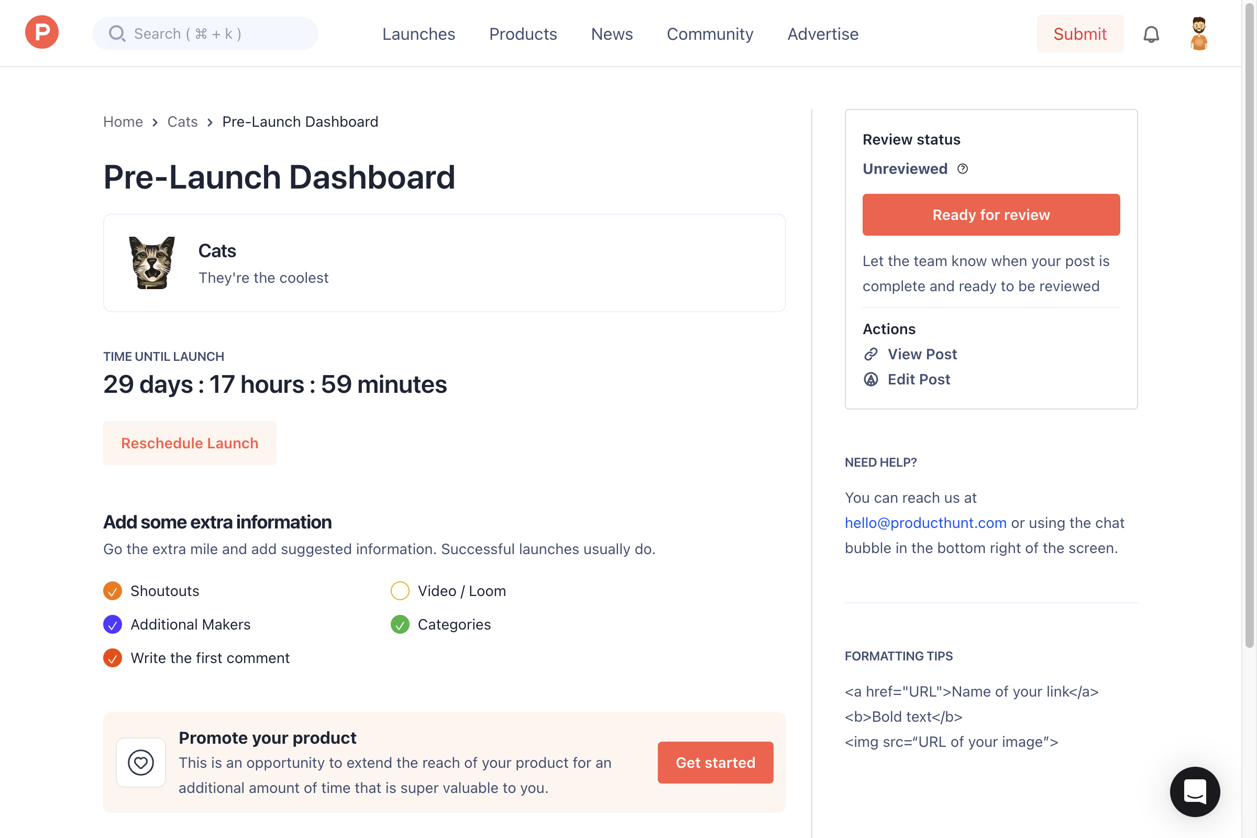Expand the Home breadcrumb navigation
This screenshot has height=838, width=1257.
coord(123,120)
